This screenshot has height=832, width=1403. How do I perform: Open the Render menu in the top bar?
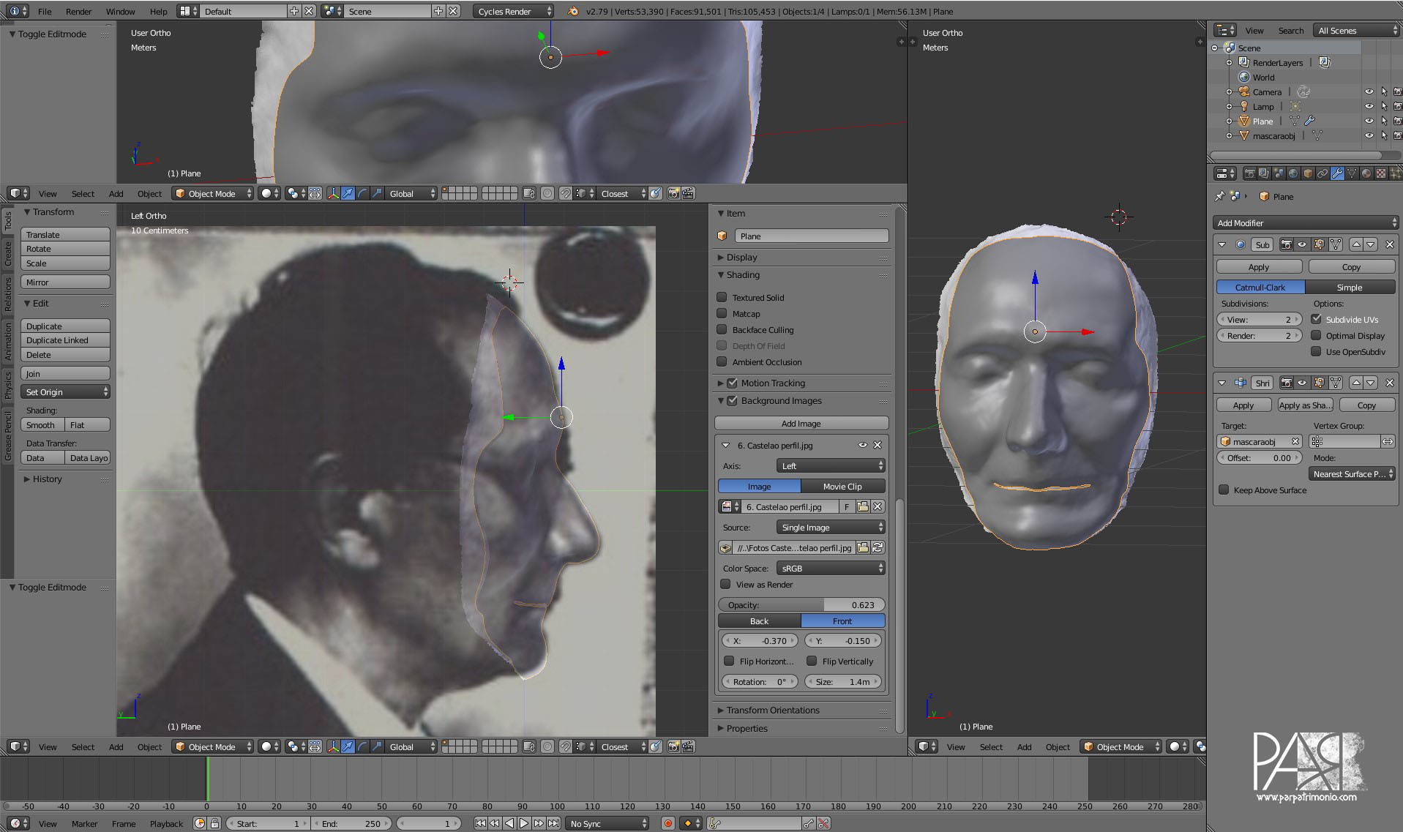78,11
